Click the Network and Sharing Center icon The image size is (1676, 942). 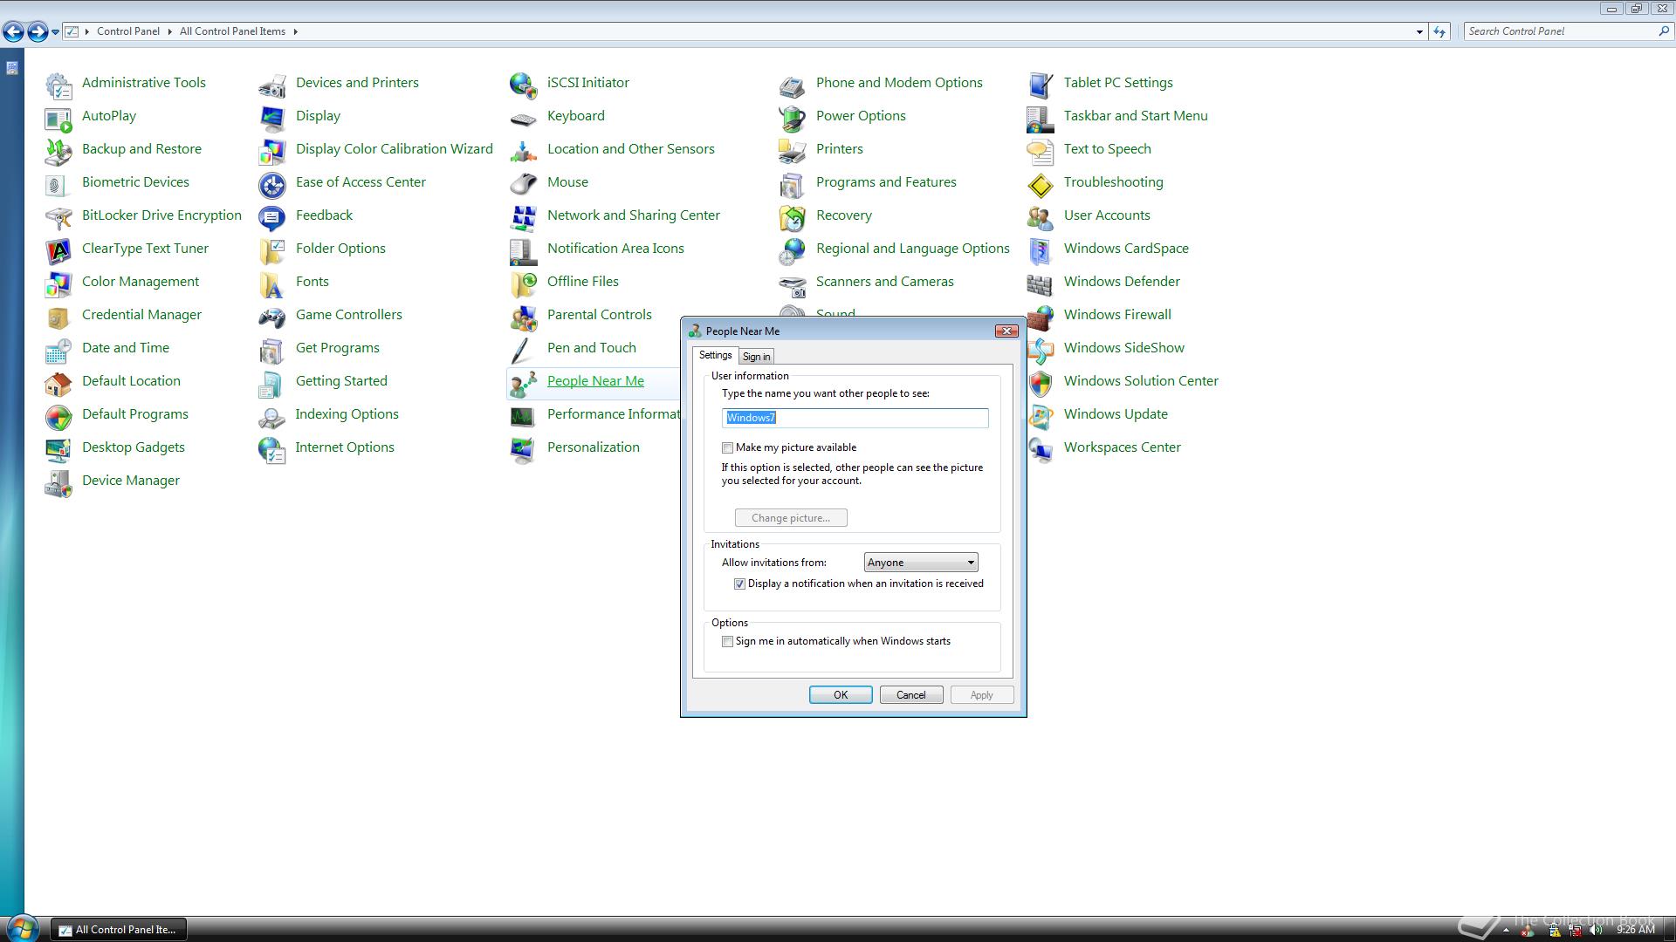(x=524, y=218)
